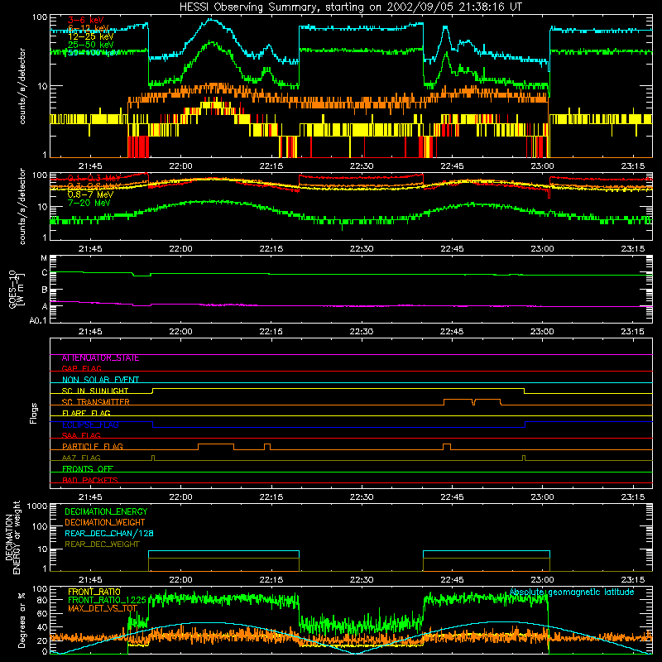Image resolution: width=662 pixels, height=662 pixels.
Task: Select the 25-50 keV green legend label
Action: tap(91, 45)
